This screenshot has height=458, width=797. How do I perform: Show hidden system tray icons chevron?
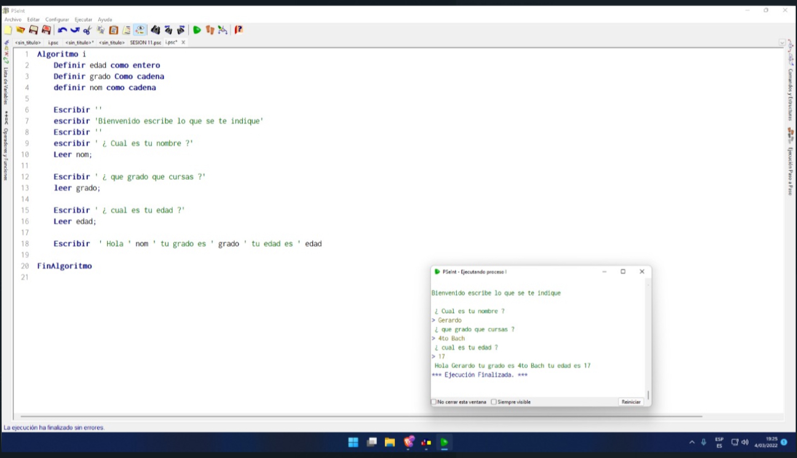coord(692,442)
